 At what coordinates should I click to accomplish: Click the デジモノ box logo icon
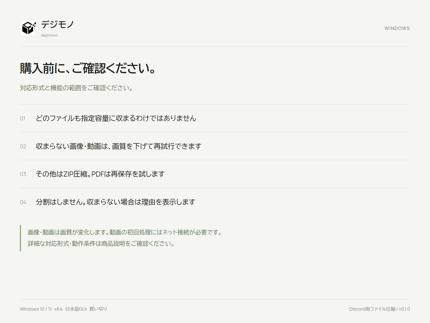click(28, 28)
